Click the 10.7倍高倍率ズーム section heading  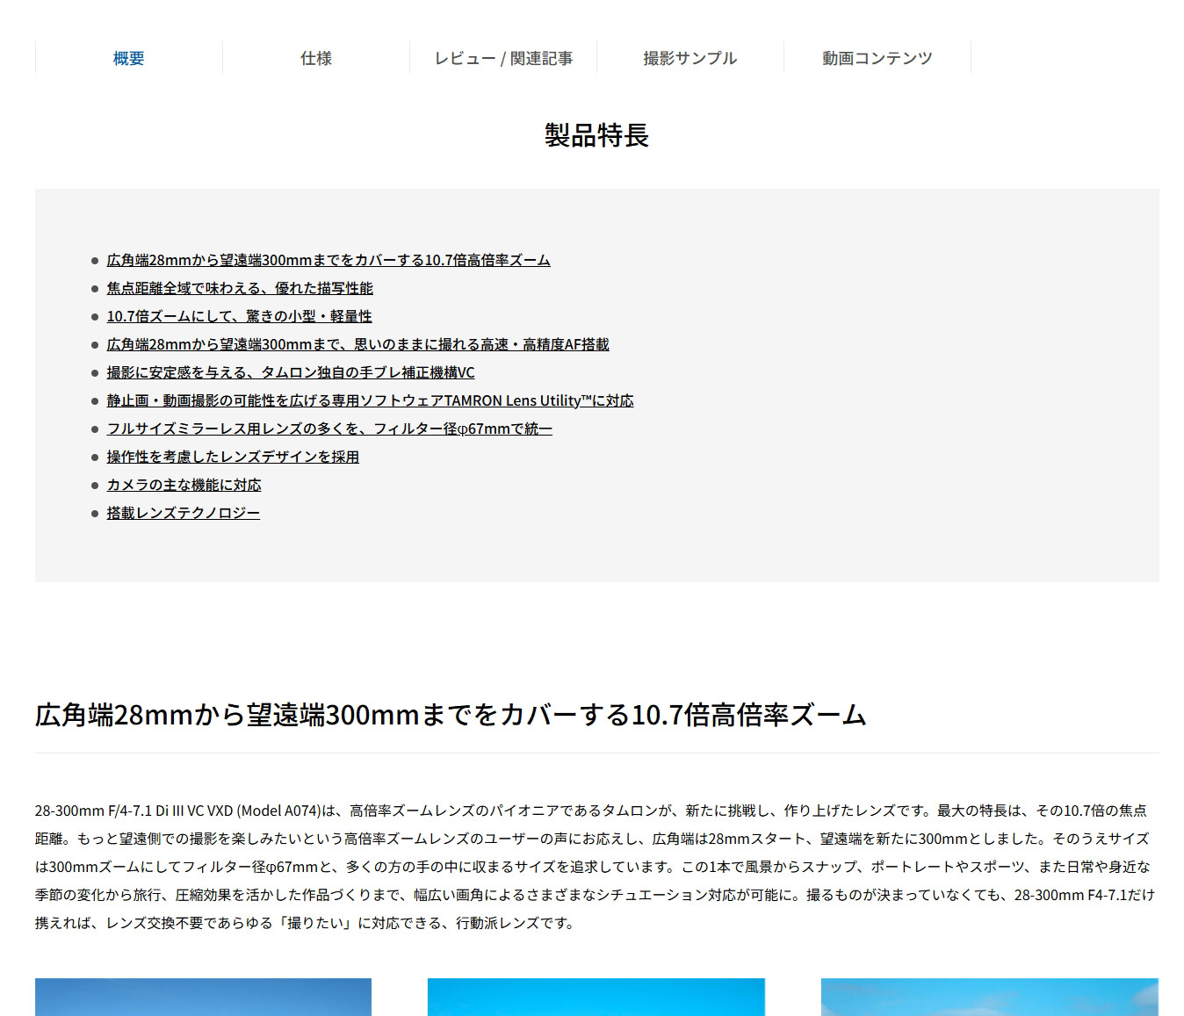pyautogui.click(x=451, y=715)
